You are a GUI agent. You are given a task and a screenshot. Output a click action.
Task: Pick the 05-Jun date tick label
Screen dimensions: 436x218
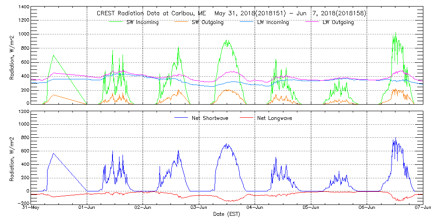click(311, 208)
